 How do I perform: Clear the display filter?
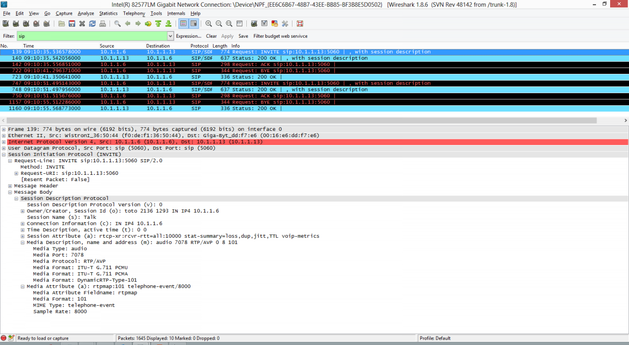[x=211, y=36]
